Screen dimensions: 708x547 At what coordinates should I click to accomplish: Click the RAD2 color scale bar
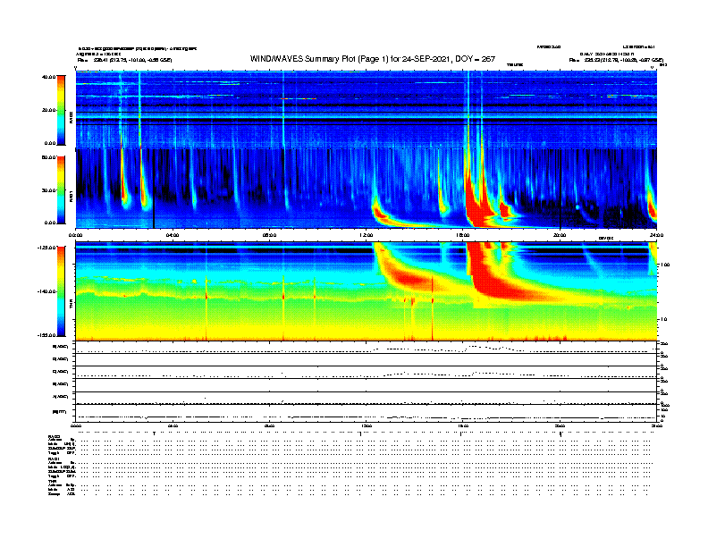click(x=61, y=110)
